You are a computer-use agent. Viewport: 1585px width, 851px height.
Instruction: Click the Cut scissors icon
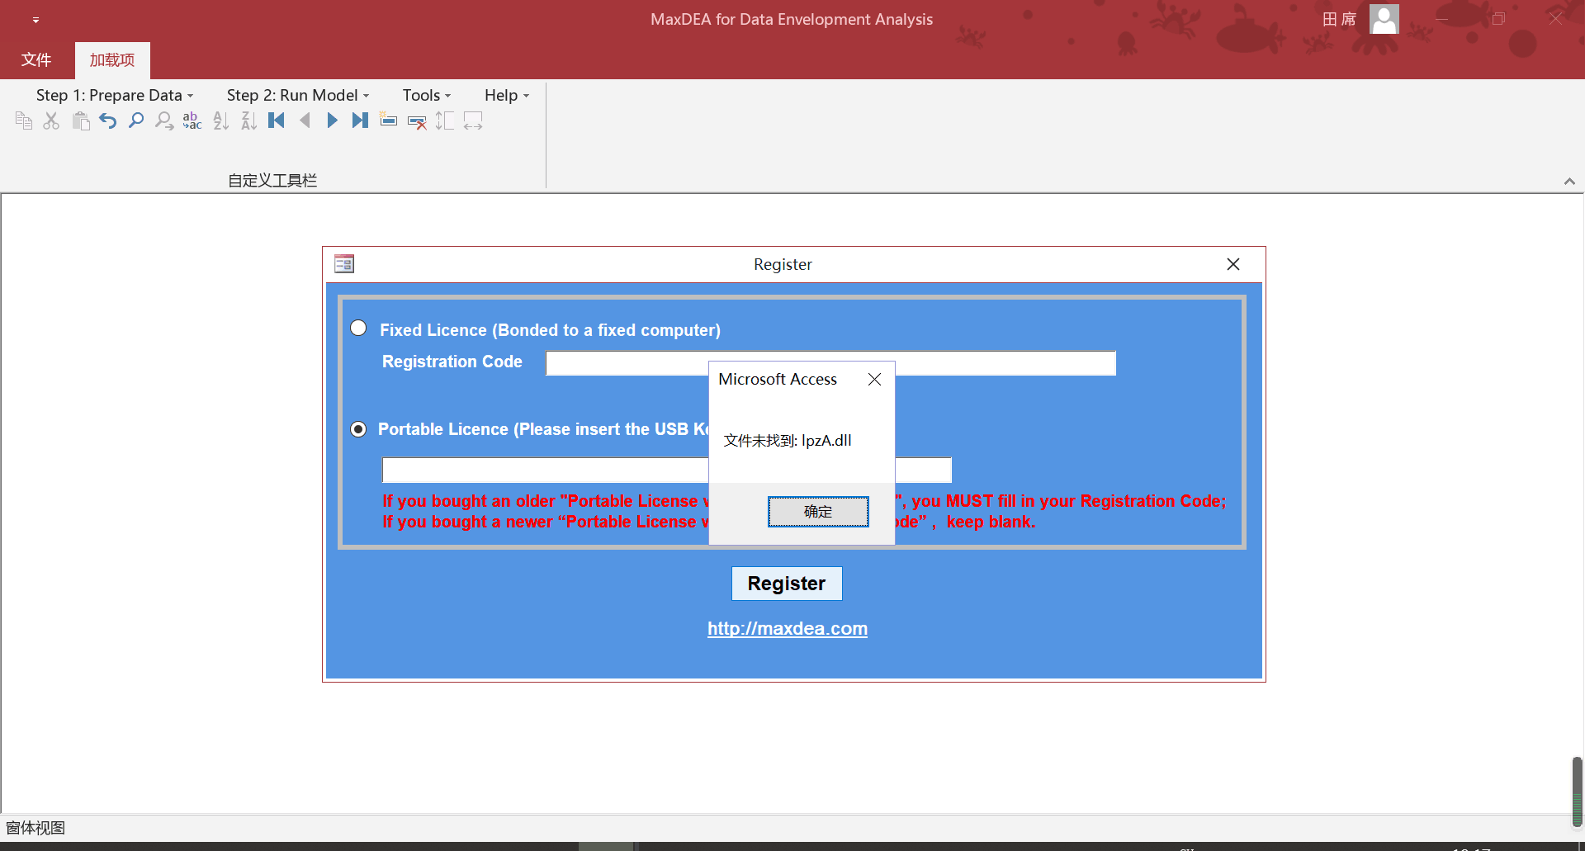tap(51, 121)
